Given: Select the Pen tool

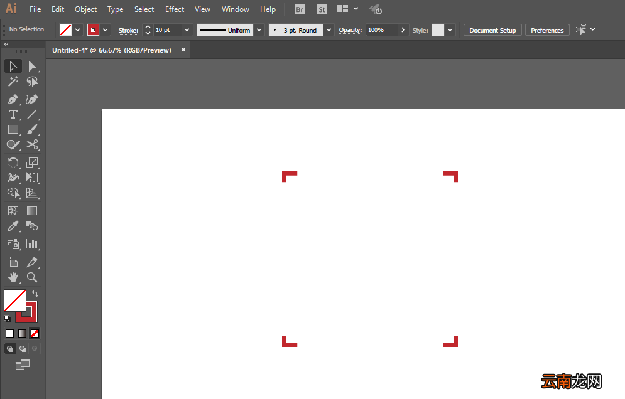Looking at the screenshot, I should [x=13, y=99].
